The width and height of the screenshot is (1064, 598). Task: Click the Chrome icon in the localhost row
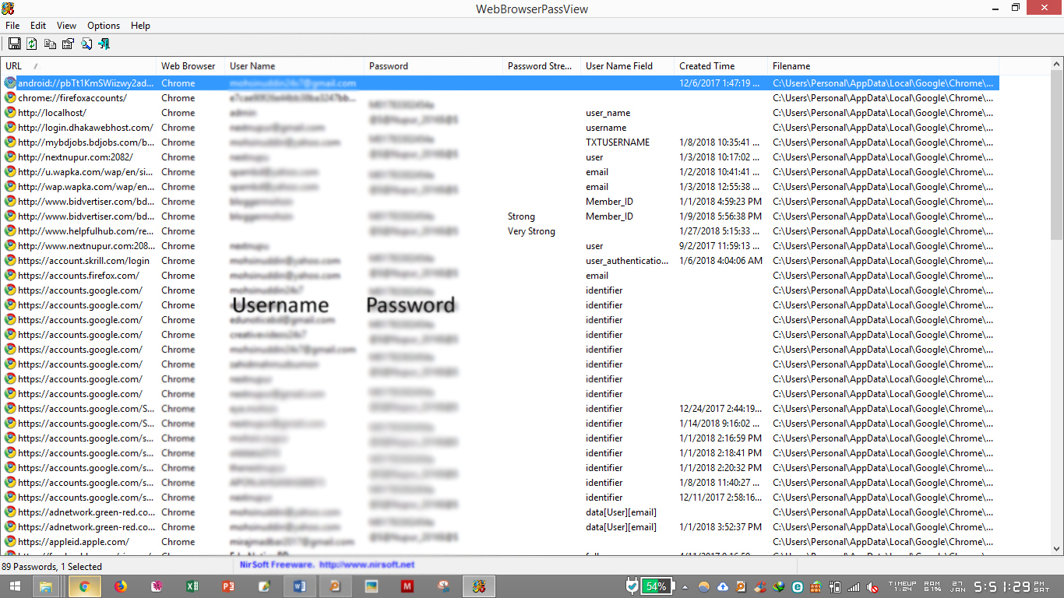(10, 113)
